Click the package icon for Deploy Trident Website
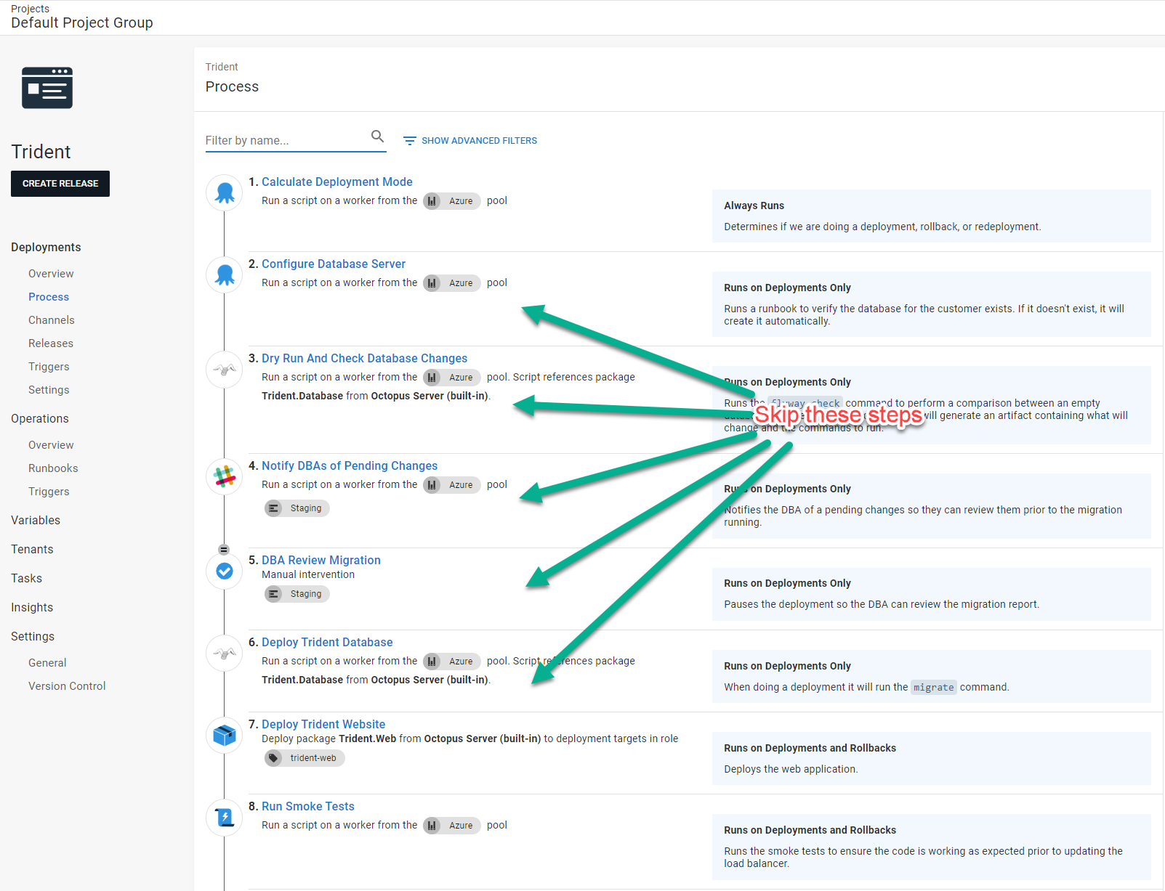1165x891 pixels. [224, 735]
